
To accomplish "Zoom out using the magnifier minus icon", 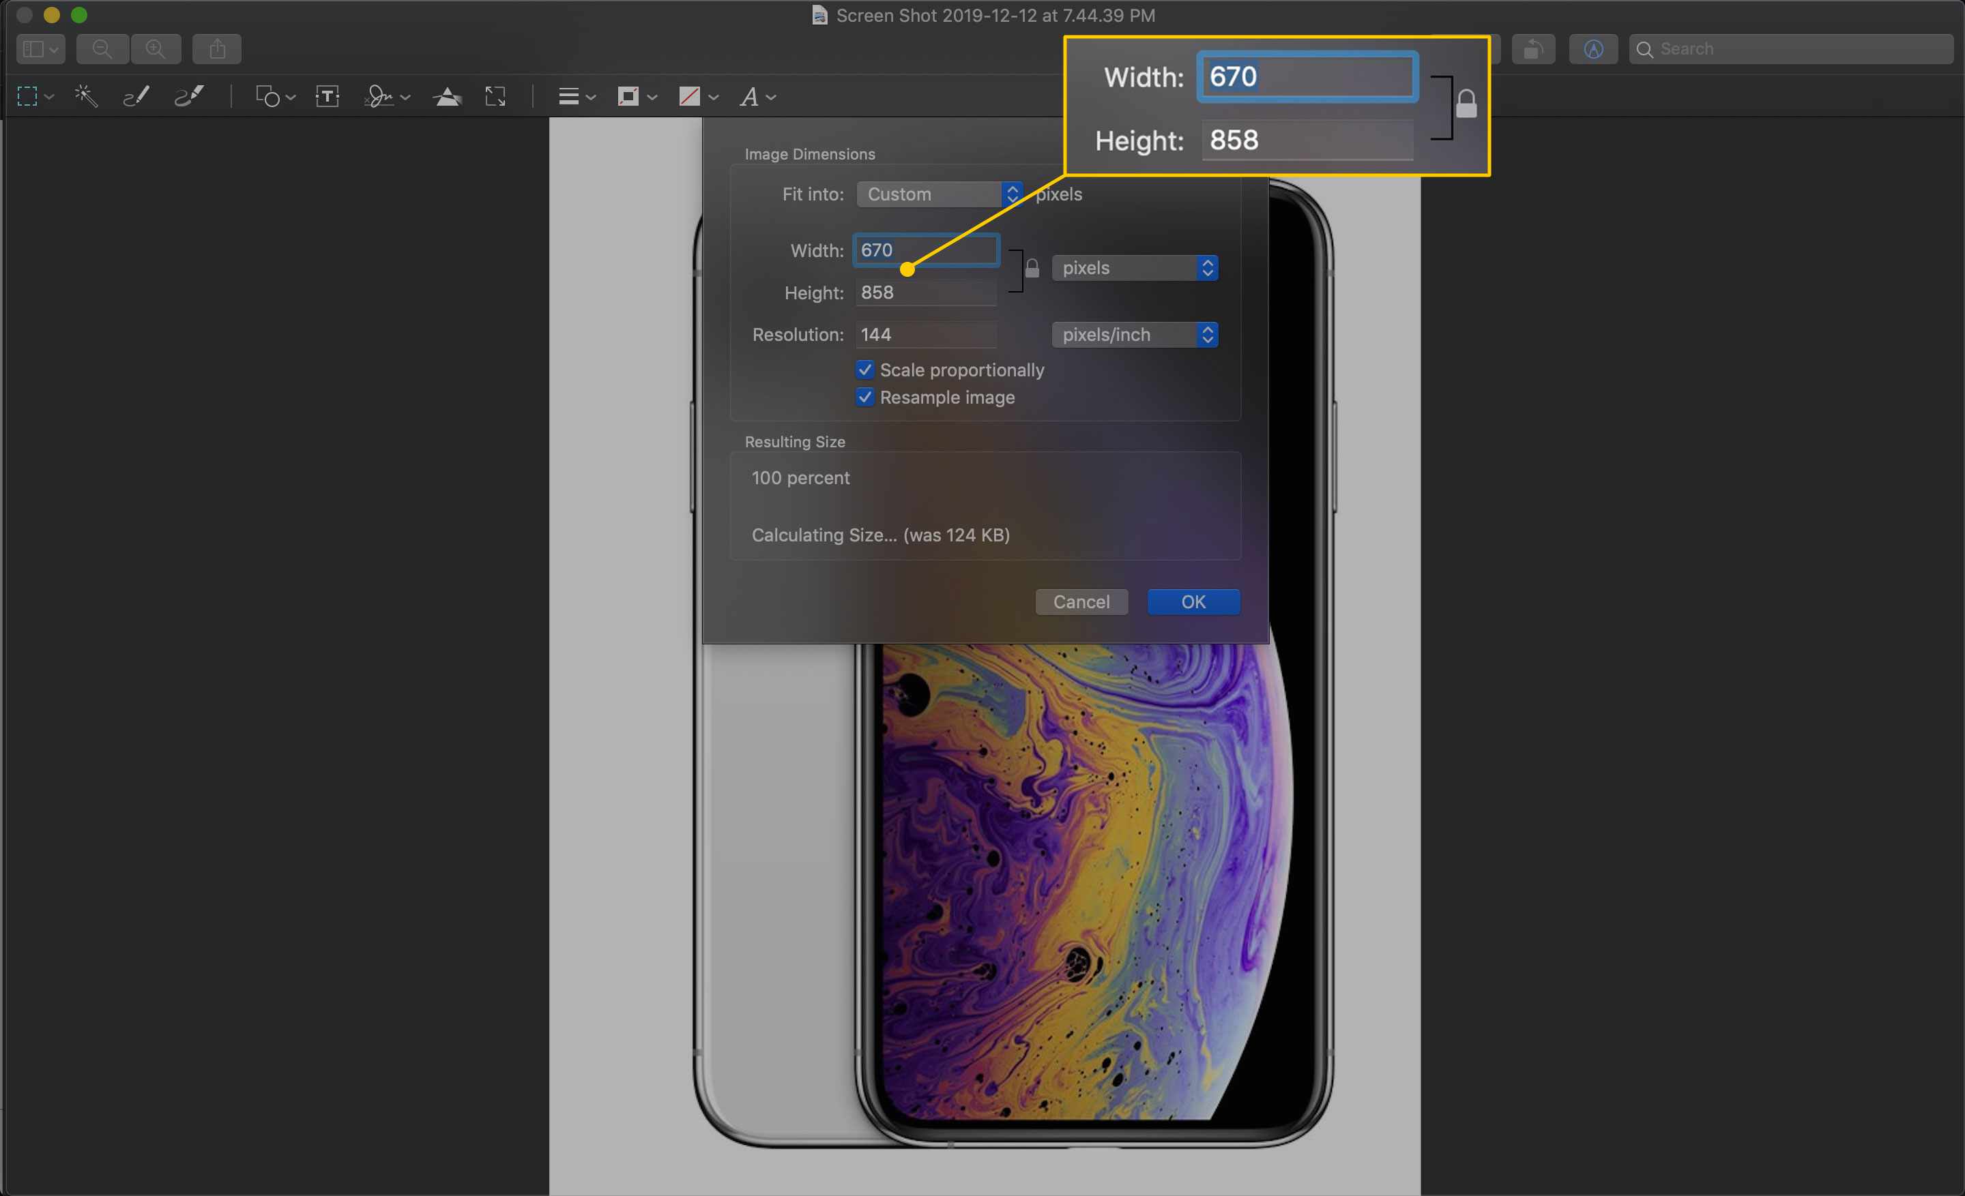I will coord(102,49).
